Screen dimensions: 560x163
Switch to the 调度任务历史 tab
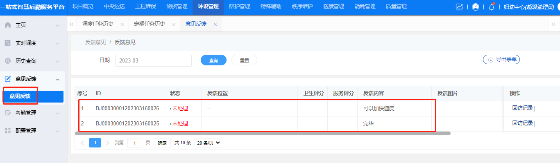[x=98, y=24]
